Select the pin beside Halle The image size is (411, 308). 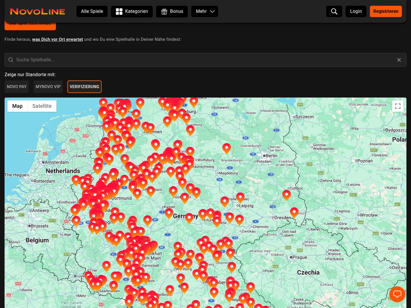(x=224, y=202)
